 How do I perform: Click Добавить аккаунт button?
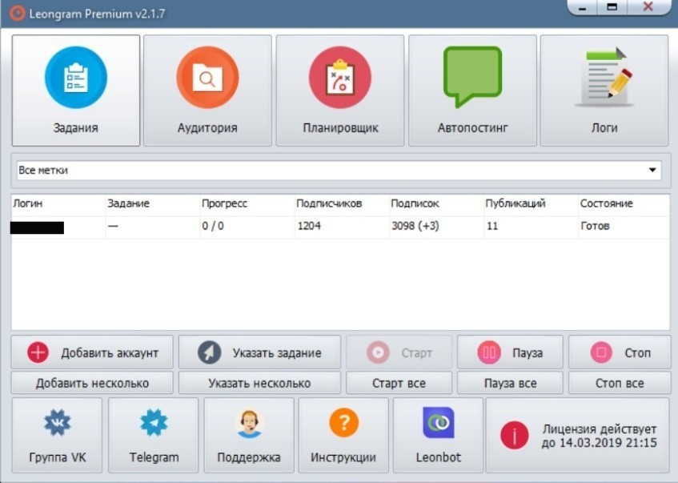tap(92, 352)
